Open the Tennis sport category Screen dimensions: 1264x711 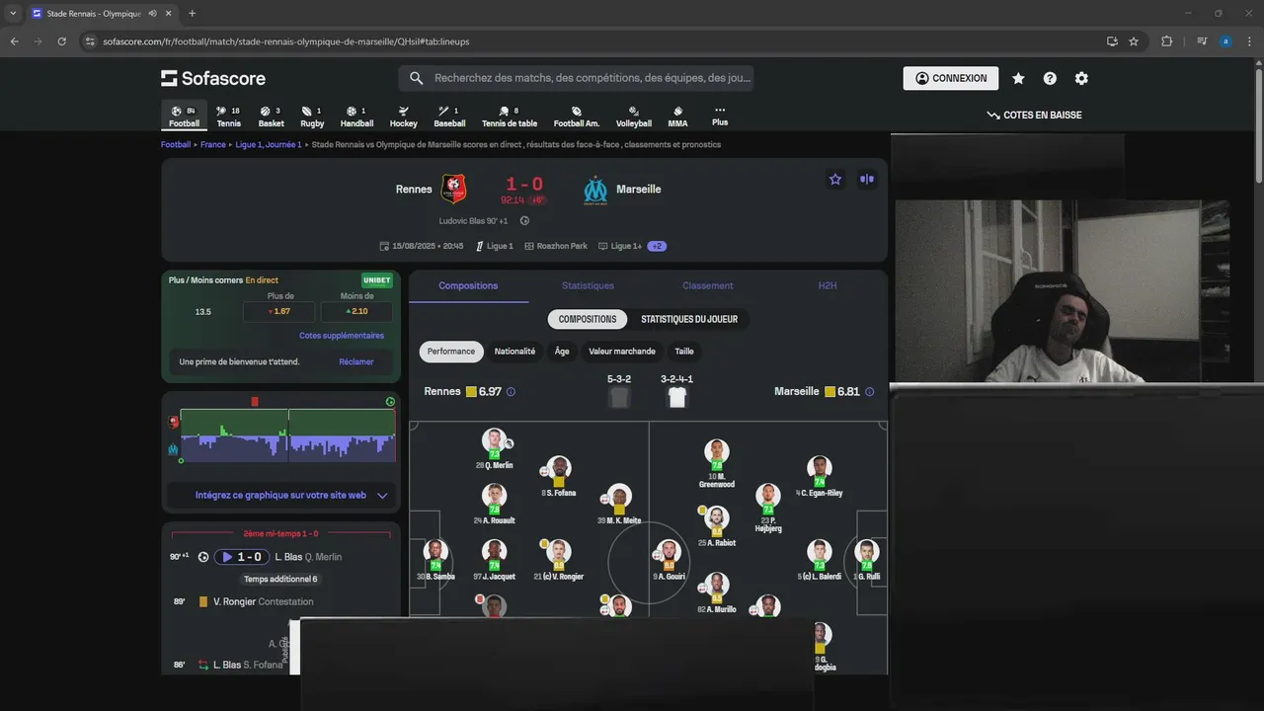[228, 117]
